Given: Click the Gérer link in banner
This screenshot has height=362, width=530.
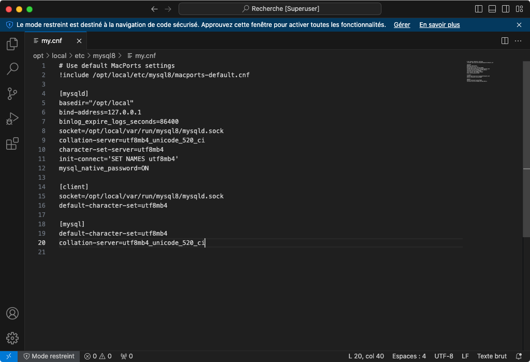Looking at the screenshot, I should click(402, 24).
